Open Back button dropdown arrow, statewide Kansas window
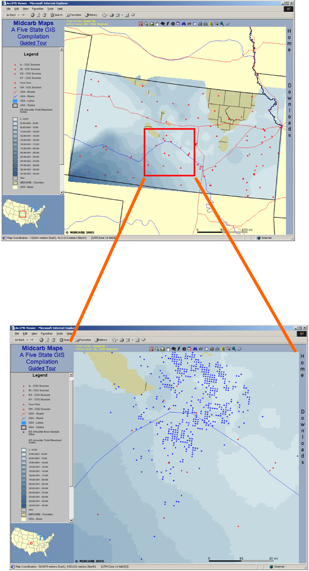Image resolution: width=309 pixels, height=571 pixels. pos(19,15)
